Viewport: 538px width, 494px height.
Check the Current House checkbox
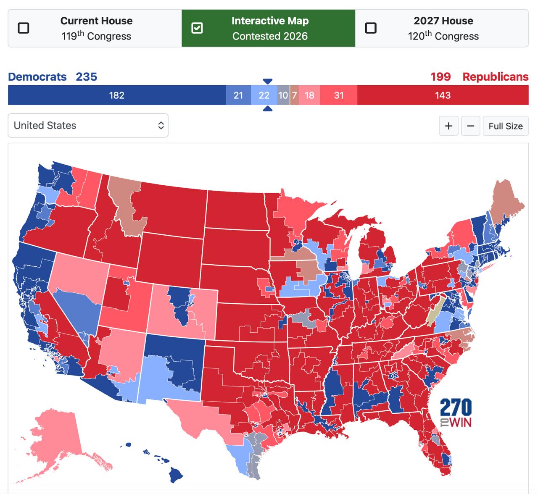24,28
